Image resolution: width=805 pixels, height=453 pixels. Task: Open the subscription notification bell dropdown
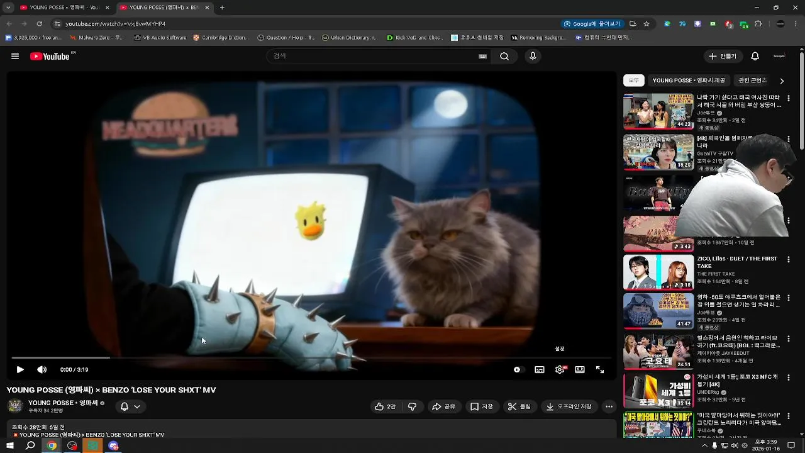(130, 406)
